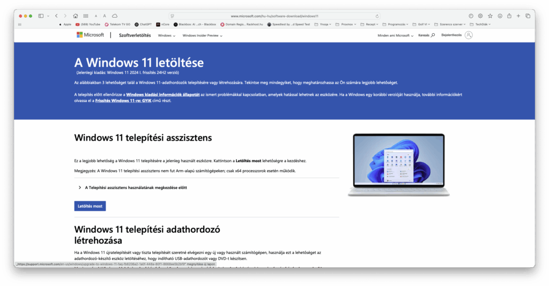Open the nCore bookmark

[x=163, y=25]
